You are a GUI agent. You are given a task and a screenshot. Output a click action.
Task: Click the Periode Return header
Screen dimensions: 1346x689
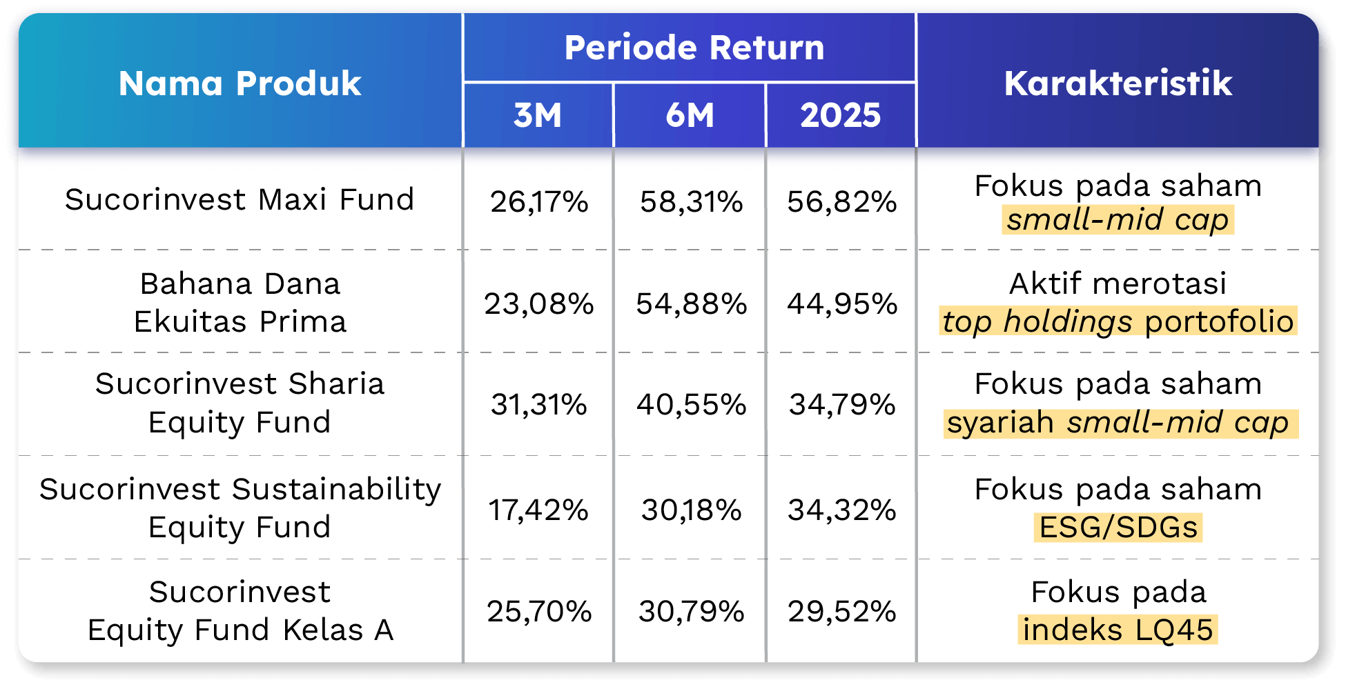click(x=694, y=48)
